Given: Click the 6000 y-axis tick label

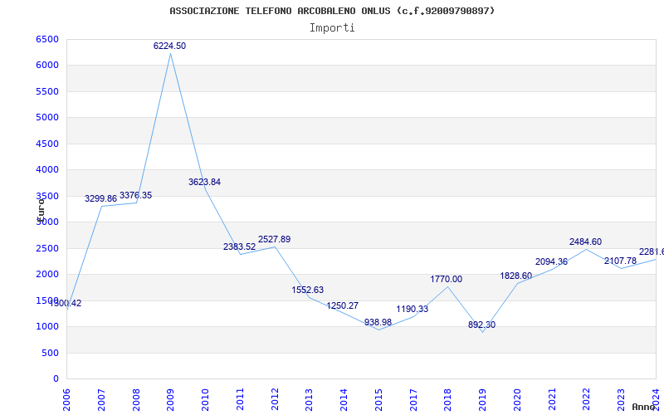Looking at the screenshot, I should (47, 66).
